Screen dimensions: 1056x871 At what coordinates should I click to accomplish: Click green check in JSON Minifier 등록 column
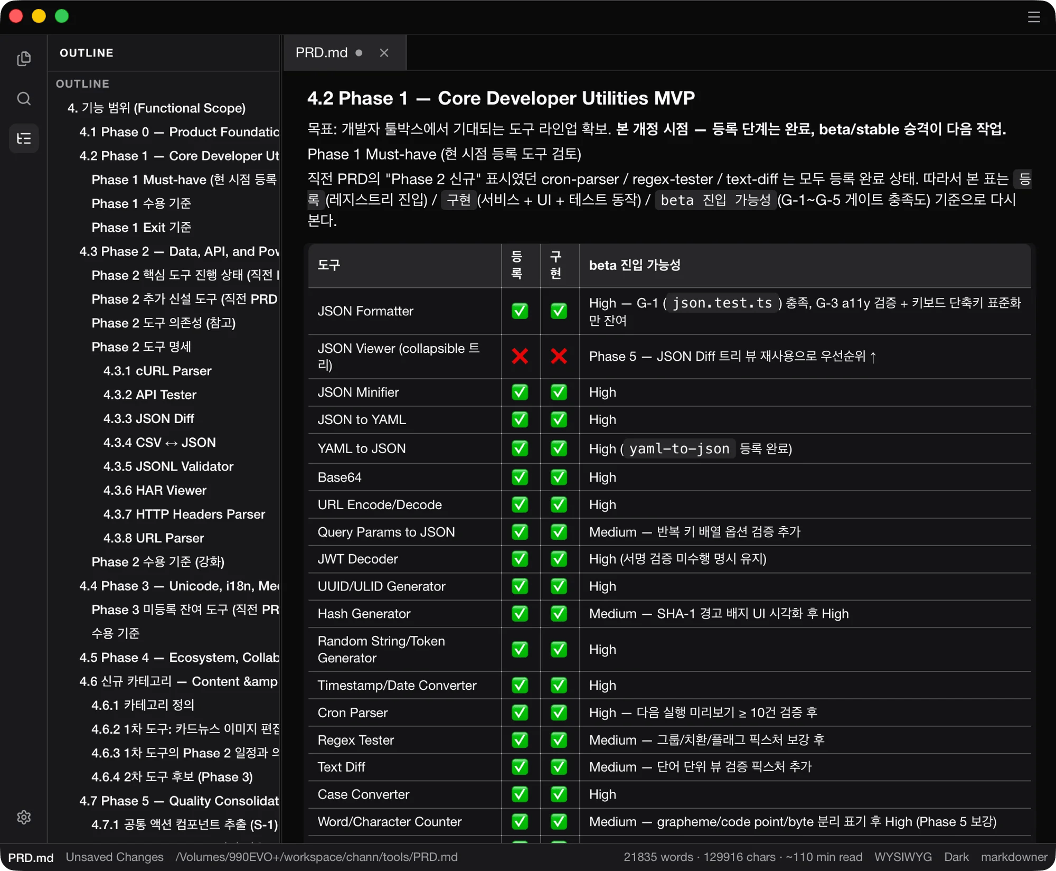(x=520, y=392)
